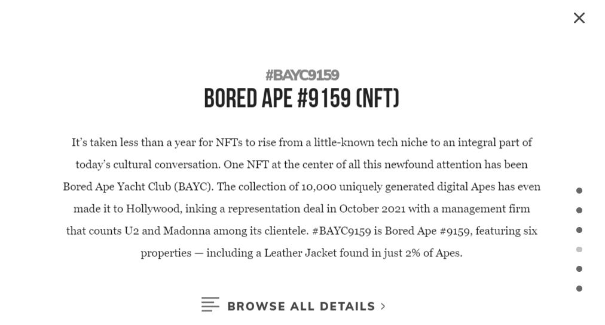Click the chevron after Browse All Details
The image size is (605, 325).
coord(383,306)
